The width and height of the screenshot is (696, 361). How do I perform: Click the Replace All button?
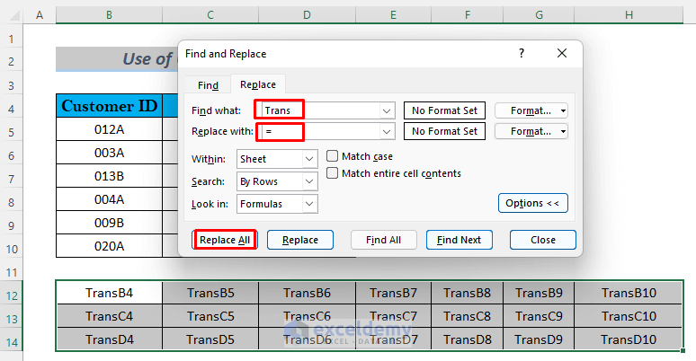(x=225, y=240)
